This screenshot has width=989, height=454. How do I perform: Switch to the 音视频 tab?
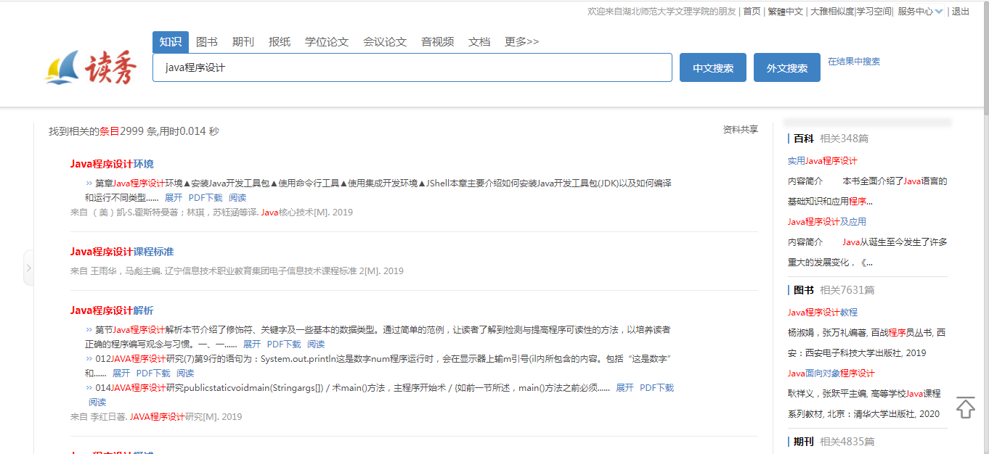[438, 42]
